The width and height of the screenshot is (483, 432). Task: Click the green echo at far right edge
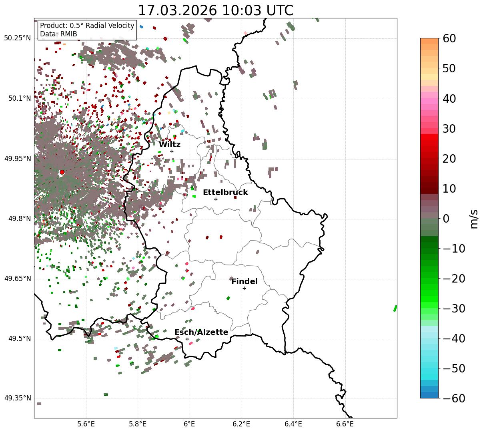coord(395,308)
